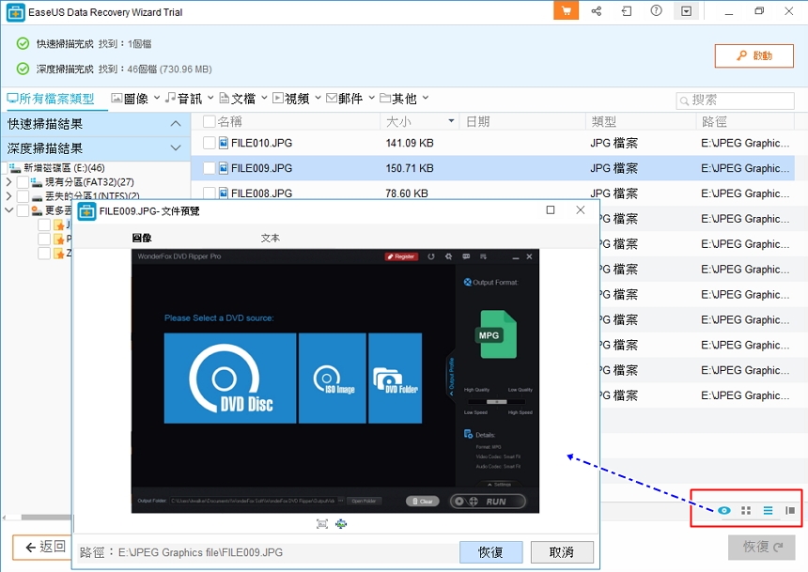
Task: Switch to the details pane view icon
Action: tap(790, 511)
